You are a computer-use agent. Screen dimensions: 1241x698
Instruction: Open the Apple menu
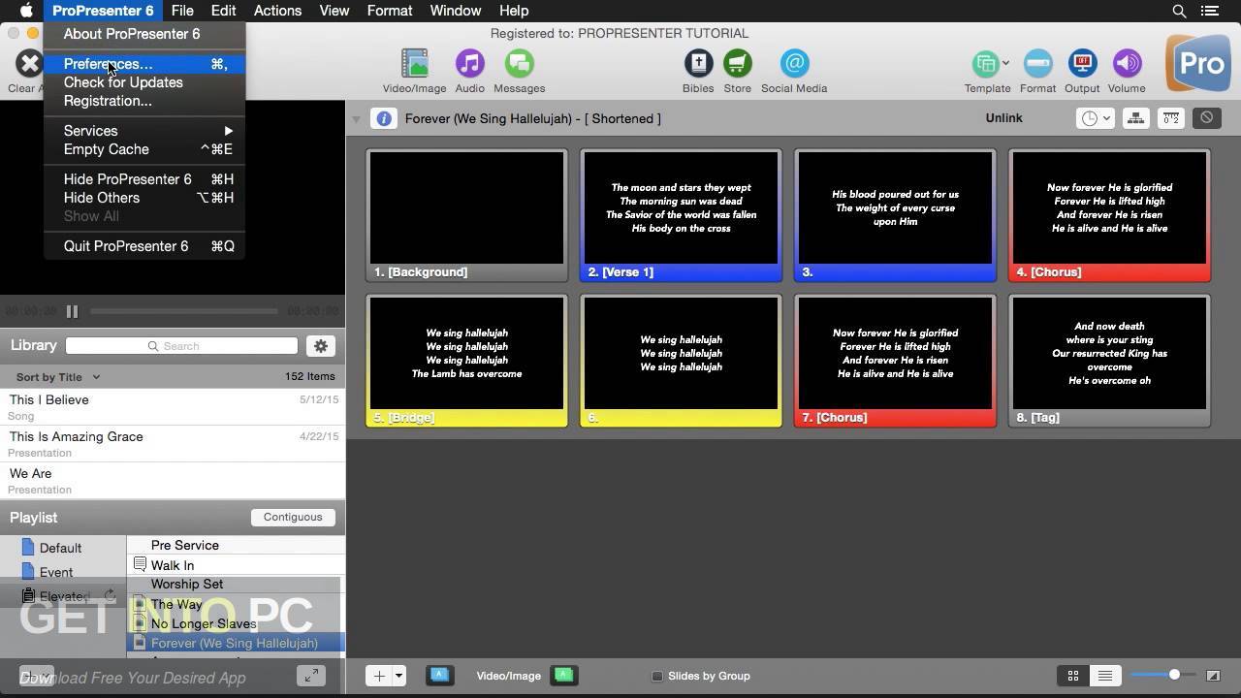pos(25,11)
